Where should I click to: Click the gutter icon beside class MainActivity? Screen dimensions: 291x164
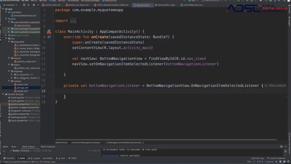coord(49,32)
